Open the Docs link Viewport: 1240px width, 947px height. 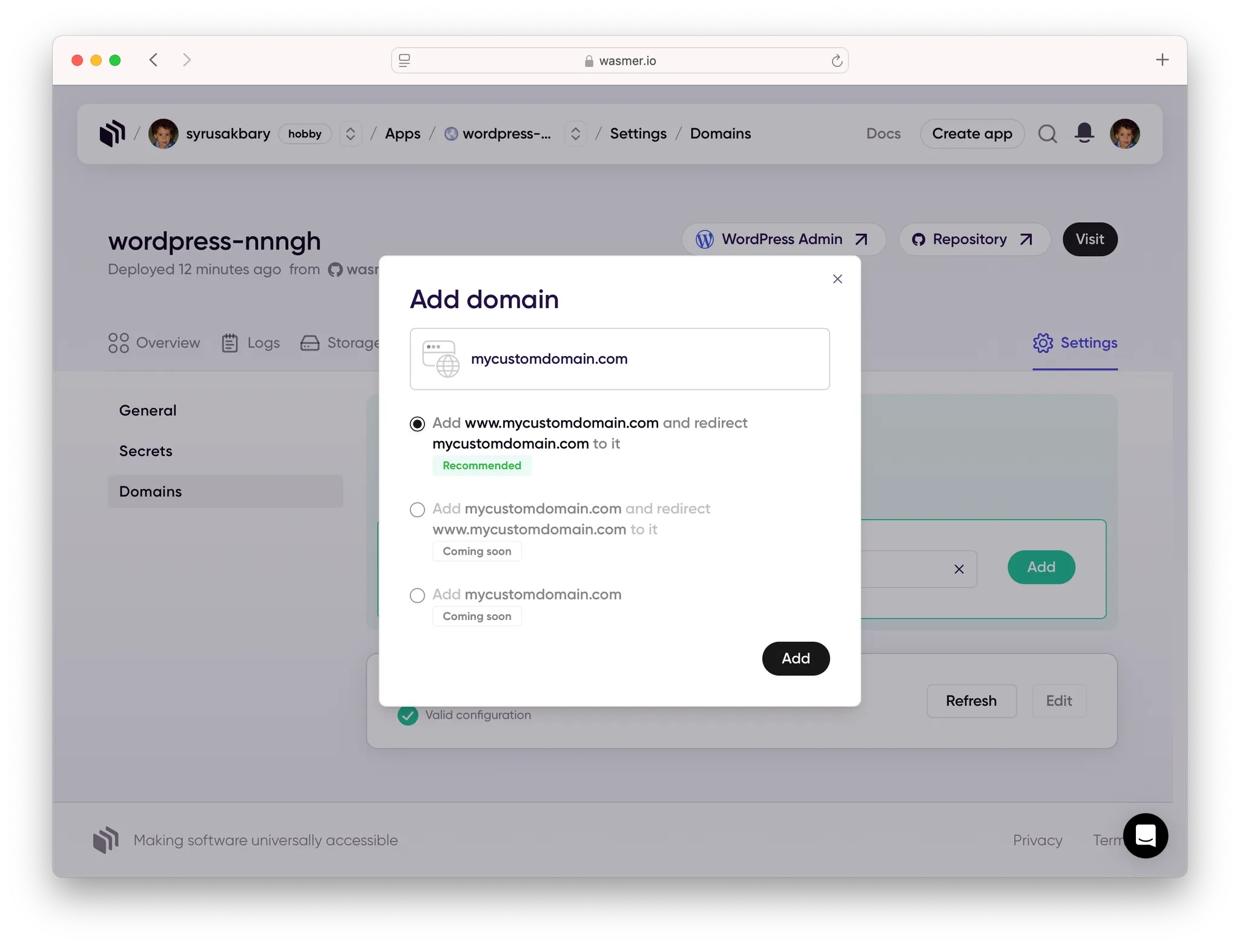(883, 133)
